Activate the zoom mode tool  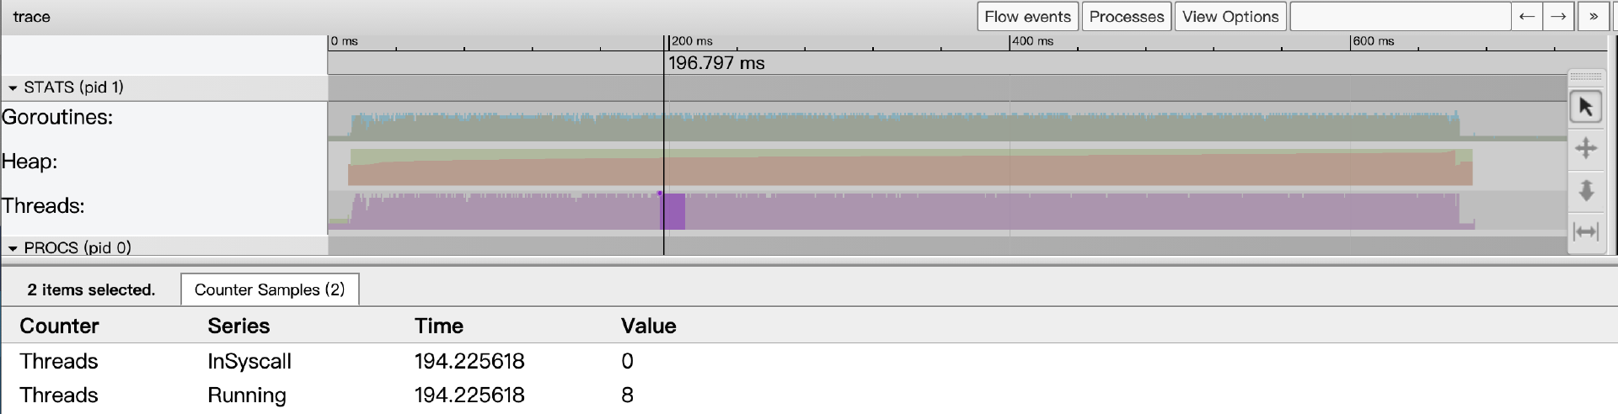[1585, 190]
